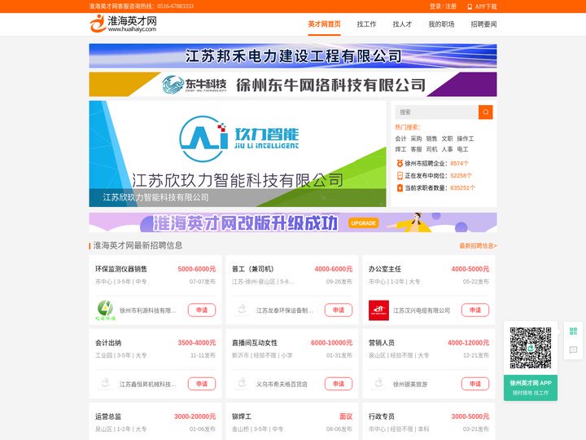The width and height of the screenshot is (586, 440).
Task: Open job title 办公室主任
Action: coord(385,269)
